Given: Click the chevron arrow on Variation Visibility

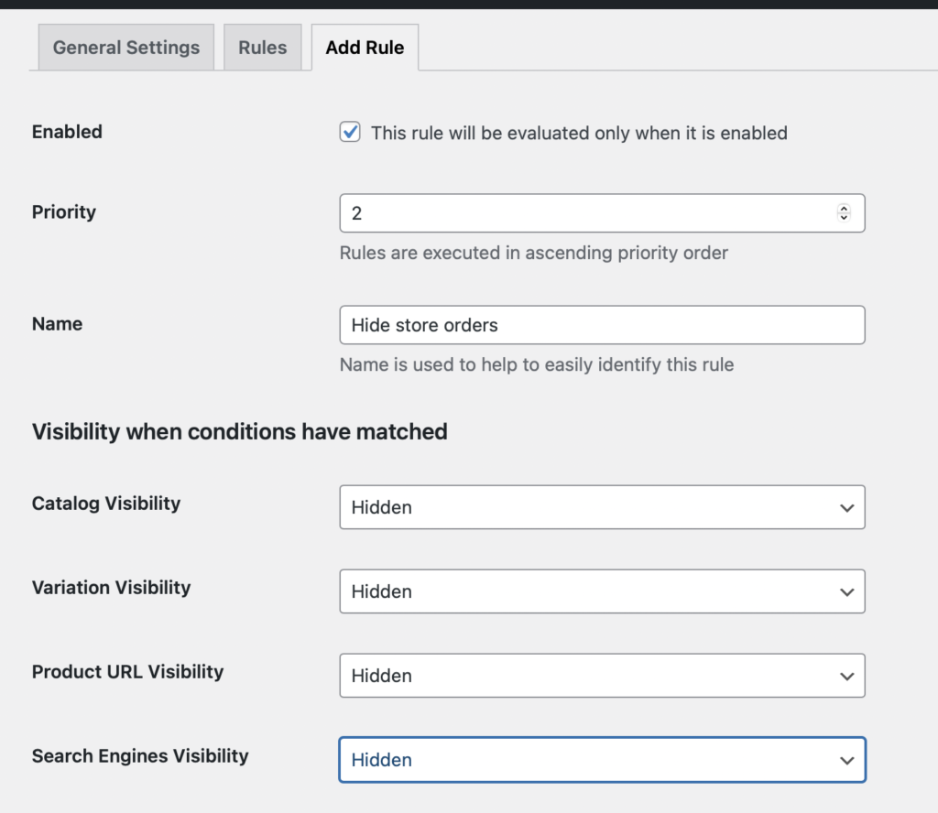Looking at the screenshot, I should click(x=846, y=592).
